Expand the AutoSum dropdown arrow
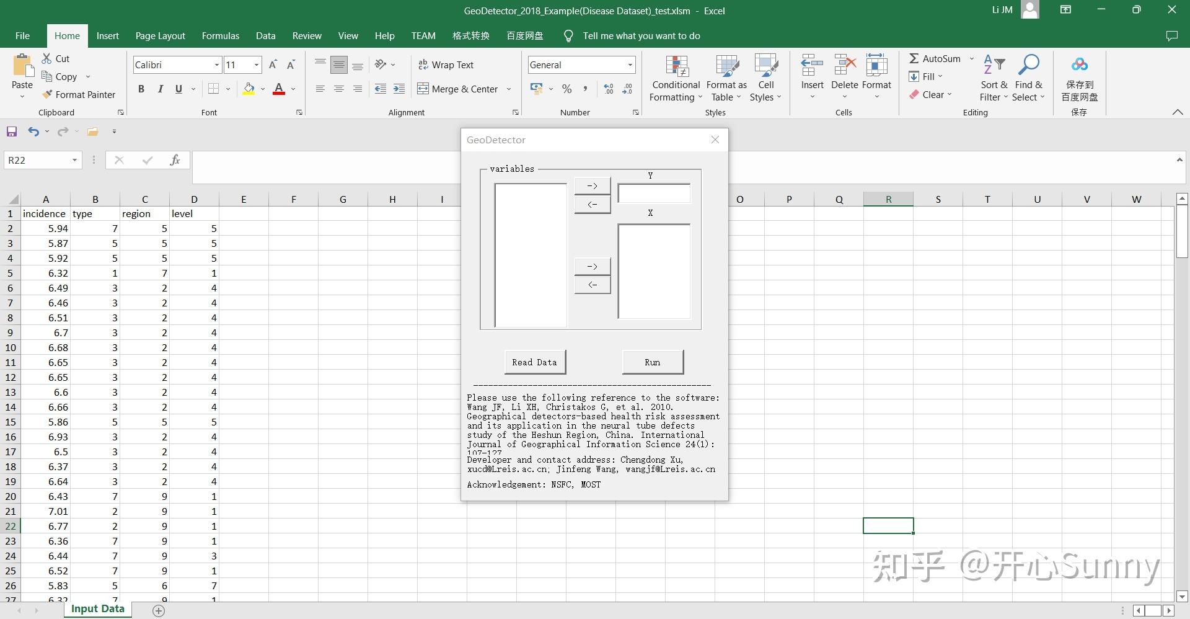The width and height of the screenshot is (1190, 619). pyautogui.click(x=972, y=58)
